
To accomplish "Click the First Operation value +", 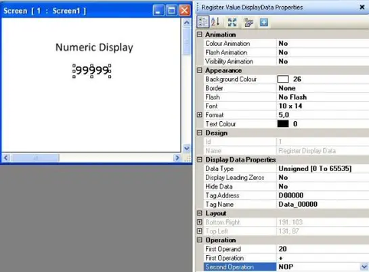I will 280,258.
